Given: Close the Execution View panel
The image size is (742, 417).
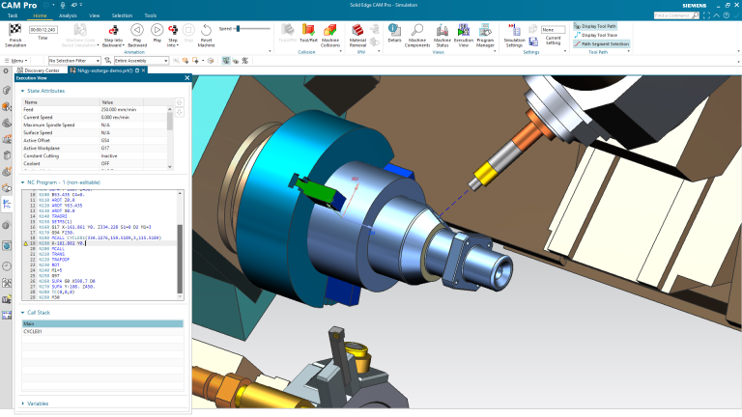Looking at the screenshot, I should point(186,78).
